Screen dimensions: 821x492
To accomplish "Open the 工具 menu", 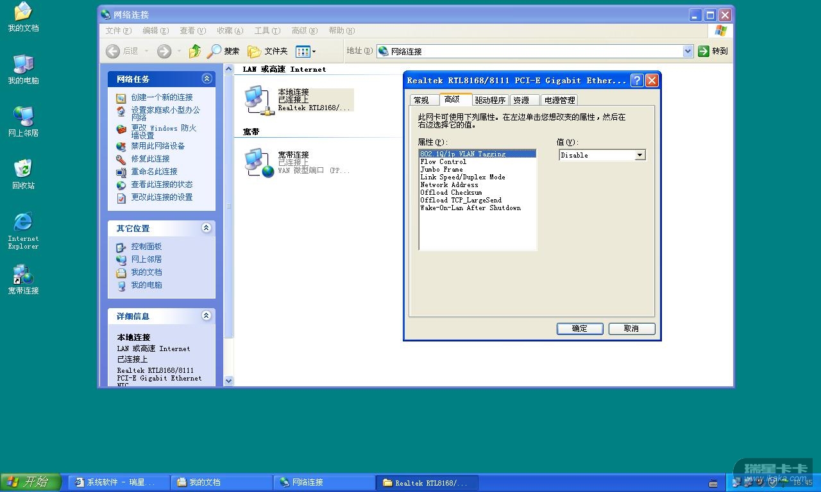I will coord(267,31).
